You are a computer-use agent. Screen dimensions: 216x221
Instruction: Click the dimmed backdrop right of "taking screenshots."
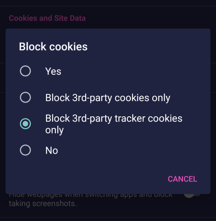[141, 204]
